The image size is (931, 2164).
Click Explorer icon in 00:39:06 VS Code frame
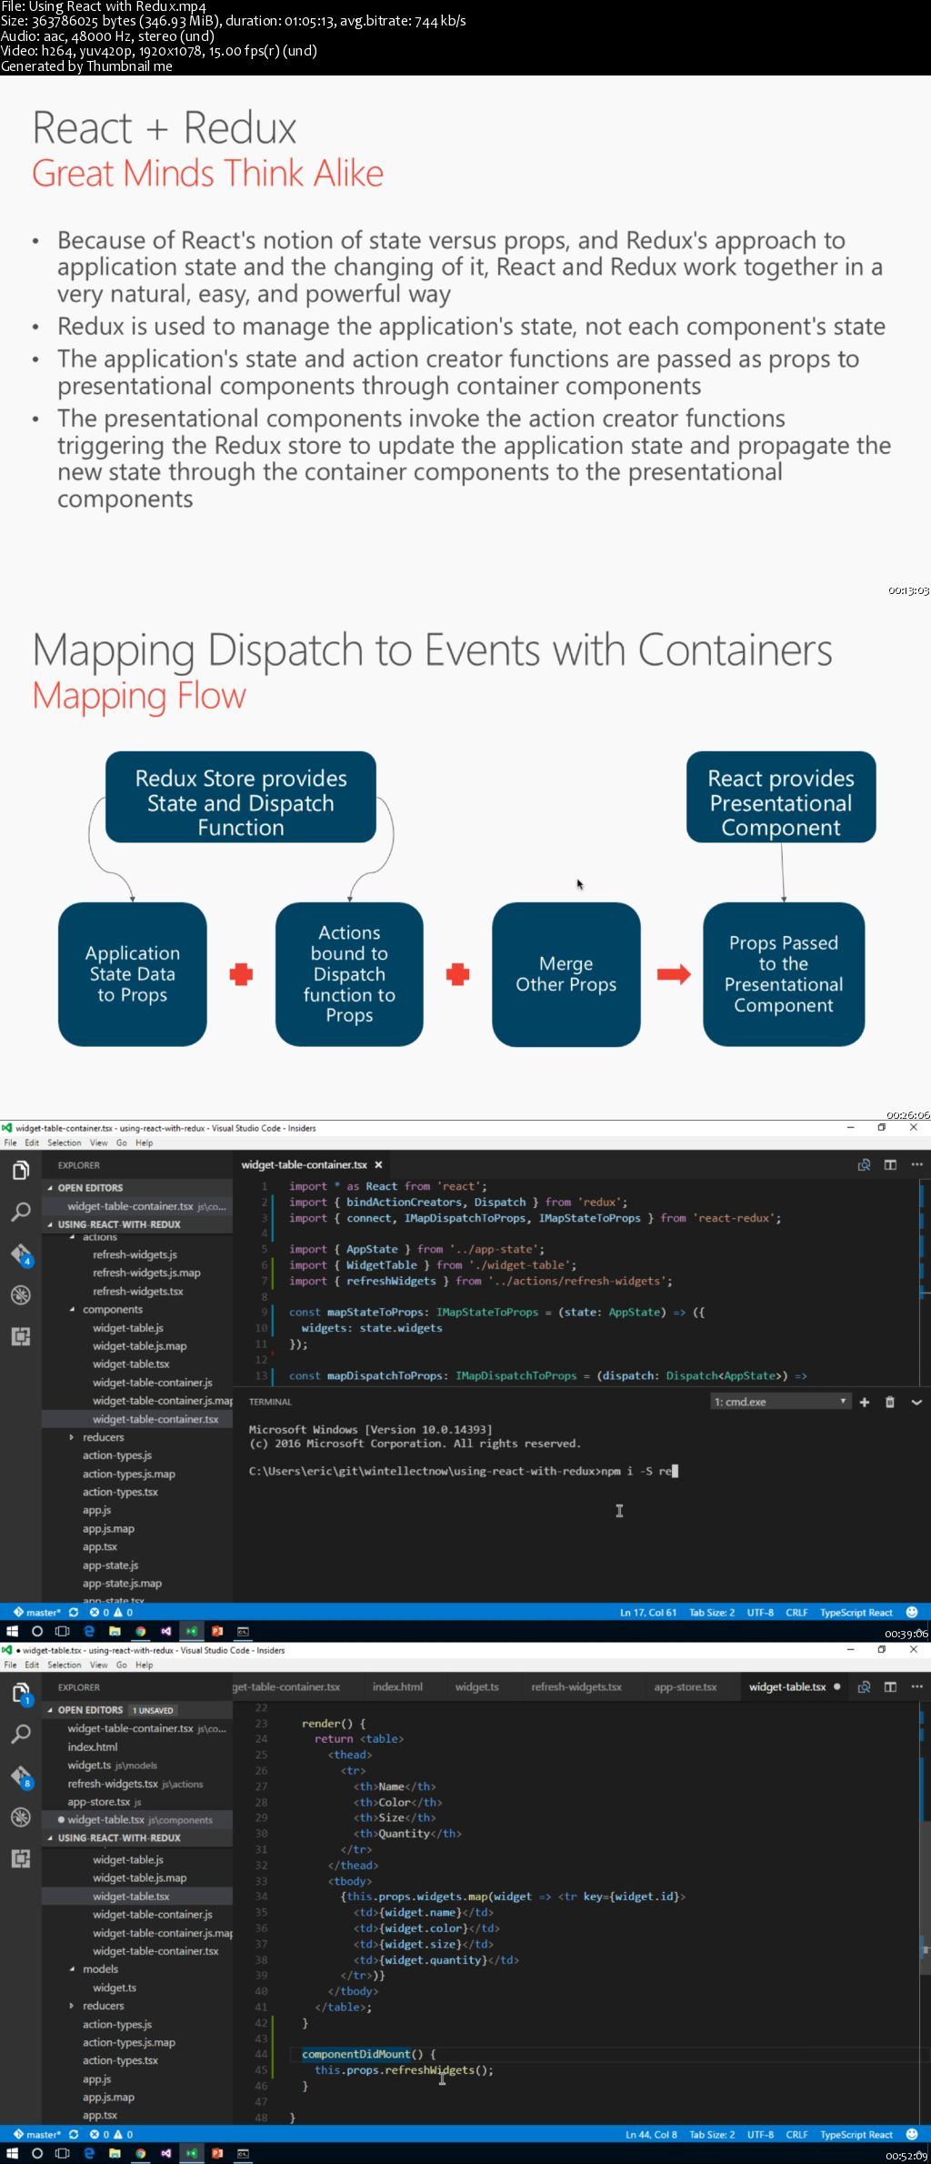(20, 1170)
